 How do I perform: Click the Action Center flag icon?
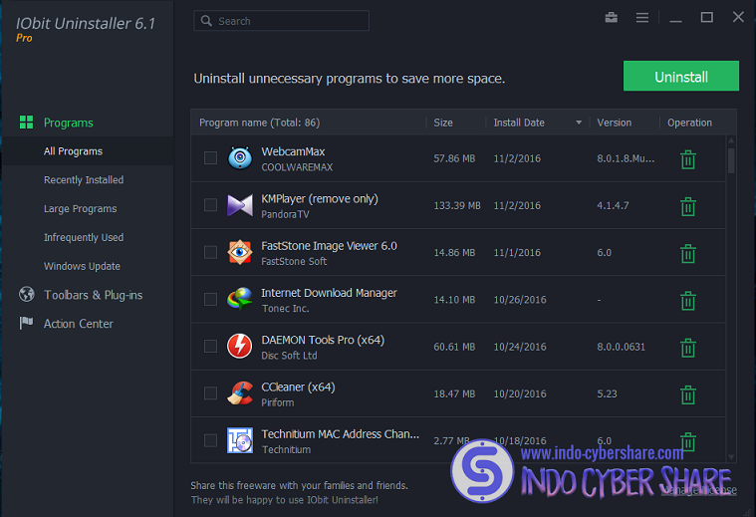[26, 323]
